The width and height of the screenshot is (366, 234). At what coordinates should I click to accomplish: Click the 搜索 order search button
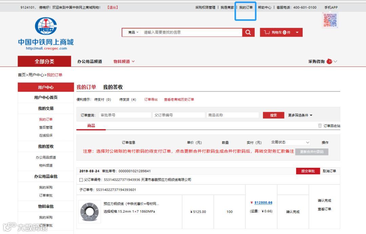(x=273, y=115)
